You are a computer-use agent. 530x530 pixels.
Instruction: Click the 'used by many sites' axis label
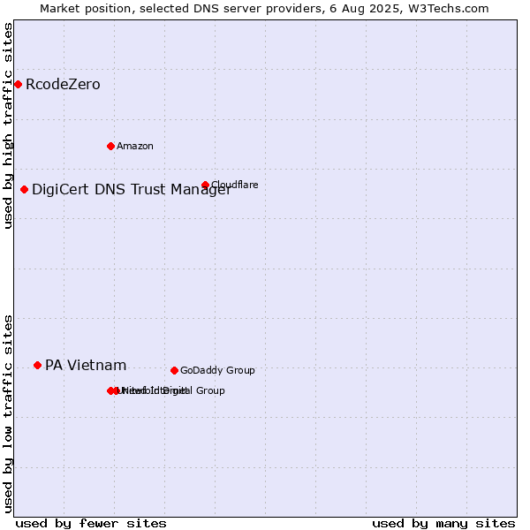click(443, 524)
